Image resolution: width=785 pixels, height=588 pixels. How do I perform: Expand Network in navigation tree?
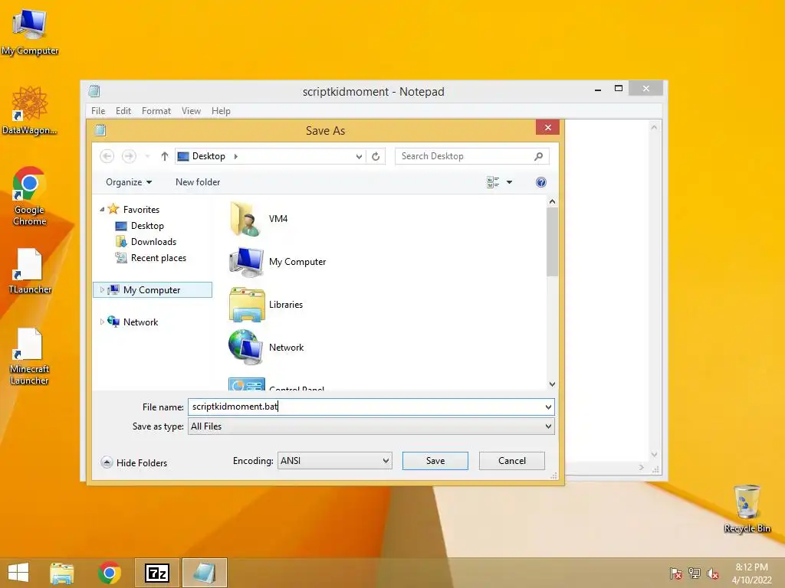click(102, 322)
